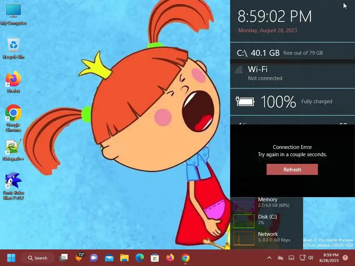355x266 pixels.
Task: Open the Recycle Bin icon
Action: [14, 48]
